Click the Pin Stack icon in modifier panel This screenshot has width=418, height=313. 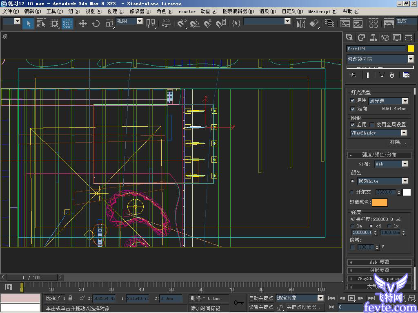coord(353,75)
